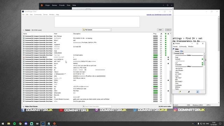
Task: Click the gems diamond icon in Friends window
Action: pos(181,51)
